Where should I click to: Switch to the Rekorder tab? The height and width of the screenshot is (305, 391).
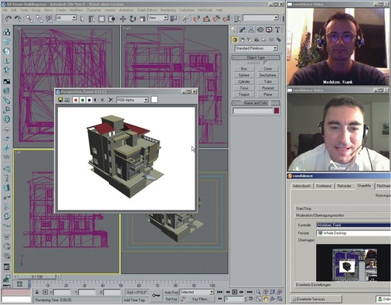[x=345, y=186]
